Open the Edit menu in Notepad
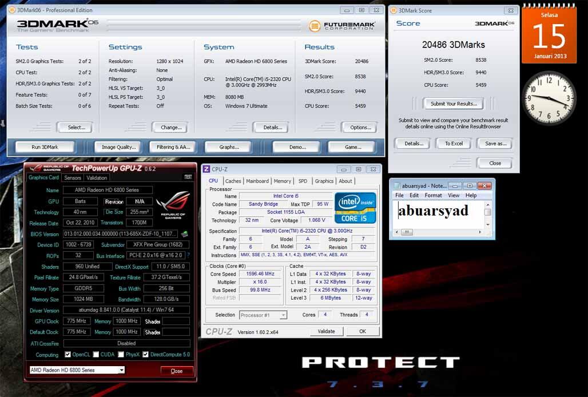Viewport: 588px width, 397px height. coord(414,195)
